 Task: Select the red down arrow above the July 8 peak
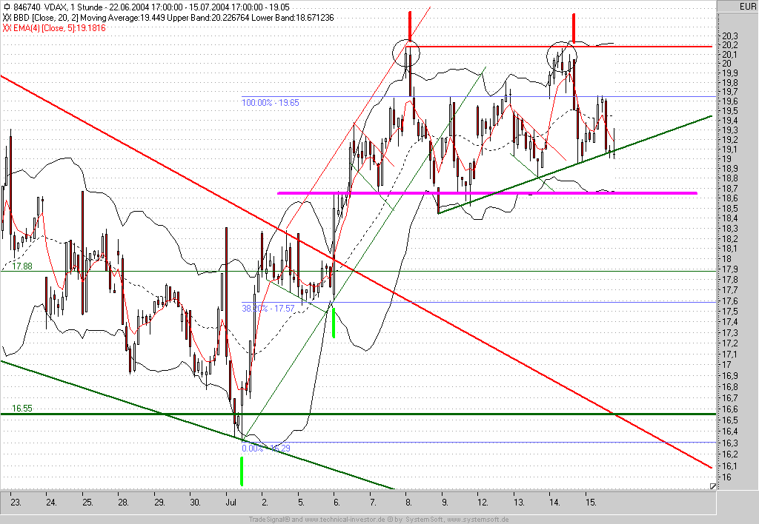(x=409, y=26)
